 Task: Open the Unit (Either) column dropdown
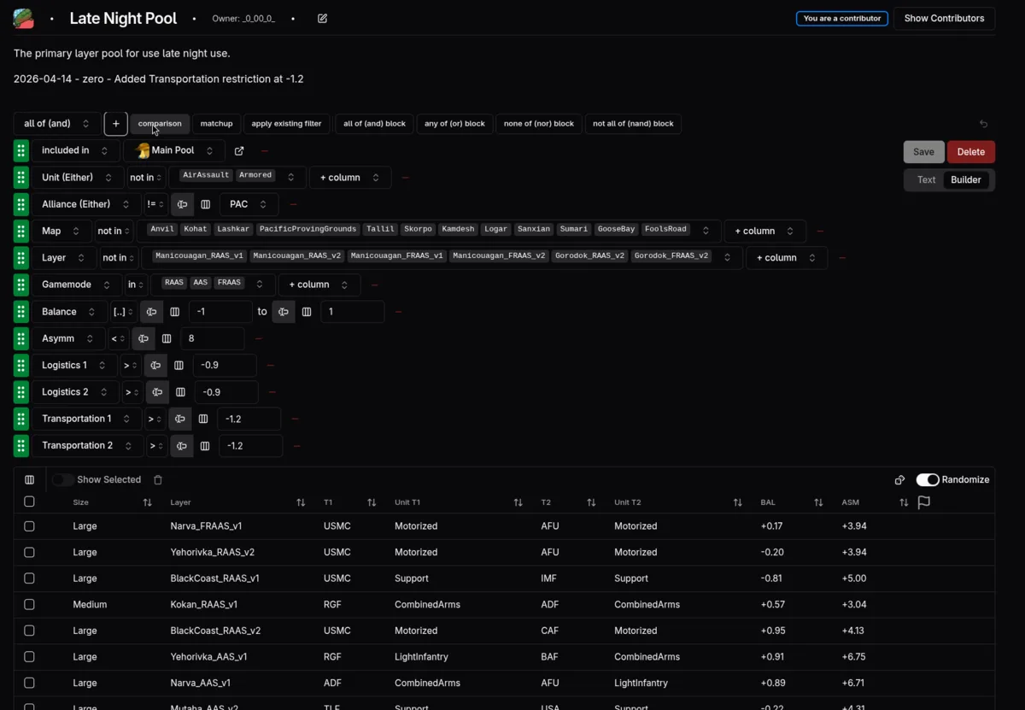(77, 178)
